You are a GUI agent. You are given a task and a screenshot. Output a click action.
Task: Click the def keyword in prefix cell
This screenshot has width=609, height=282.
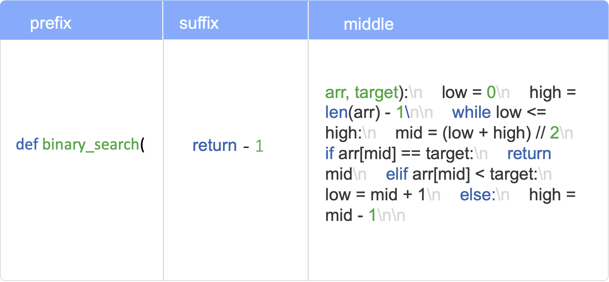pyautogui.click(x=27, y=144)
